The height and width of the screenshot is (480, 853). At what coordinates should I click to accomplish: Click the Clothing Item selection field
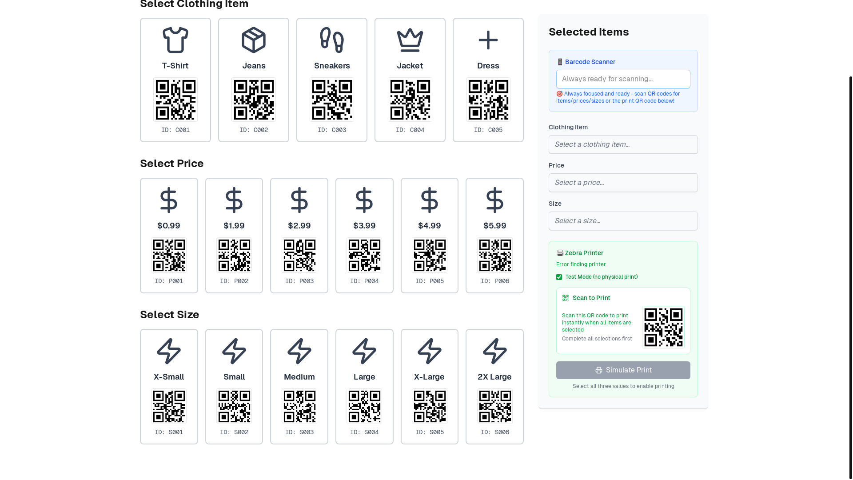[x=623, y=144]
